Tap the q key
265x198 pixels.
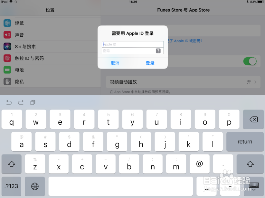(12, 119)
